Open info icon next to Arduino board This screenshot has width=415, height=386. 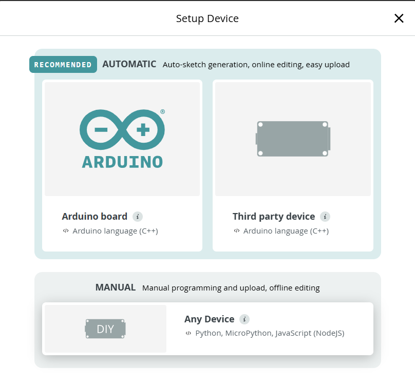(x=137, y=216)
